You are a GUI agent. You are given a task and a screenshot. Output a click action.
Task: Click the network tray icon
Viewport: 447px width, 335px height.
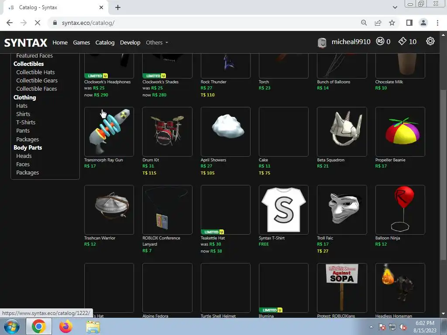392,327
